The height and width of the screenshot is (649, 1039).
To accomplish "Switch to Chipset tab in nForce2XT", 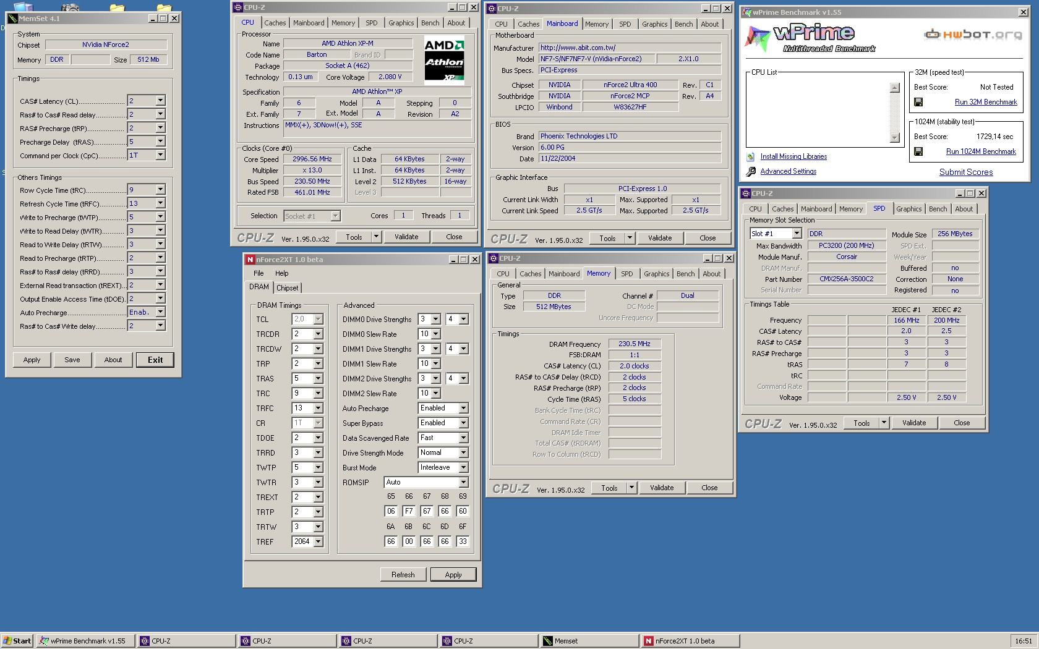I will (287, 288).
